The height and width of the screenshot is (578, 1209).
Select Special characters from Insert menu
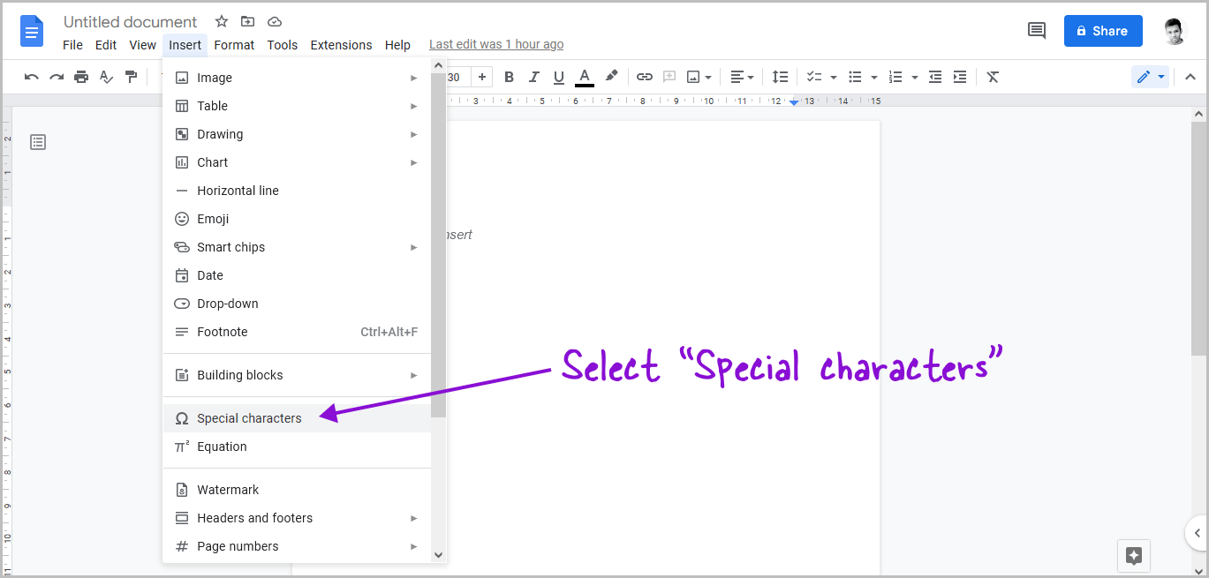coord(248,418)
